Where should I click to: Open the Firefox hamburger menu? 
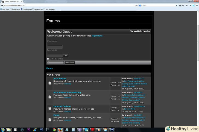pyautogui.click(x=197, y=5)
